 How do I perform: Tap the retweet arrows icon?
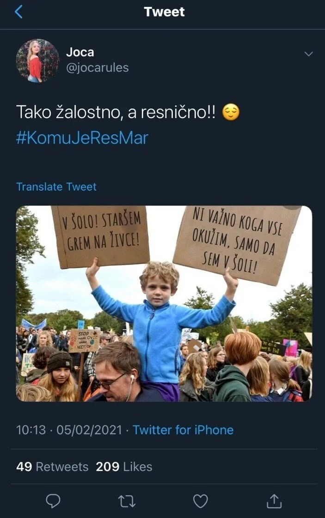[x=127, y=501]
